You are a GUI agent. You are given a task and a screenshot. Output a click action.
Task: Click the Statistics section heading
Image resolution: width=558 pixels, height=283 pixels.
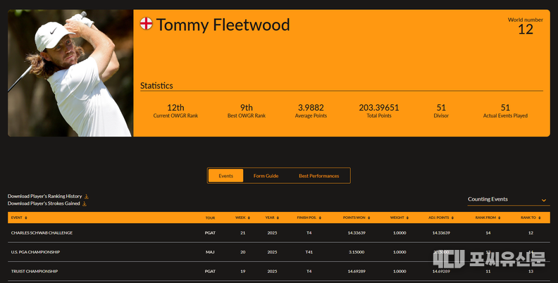point(156,86)
